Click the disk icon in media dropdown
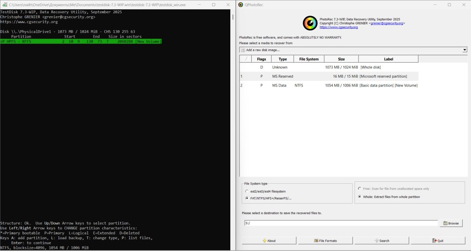This screenshot has width=471, height=251. tap(243, 50)
